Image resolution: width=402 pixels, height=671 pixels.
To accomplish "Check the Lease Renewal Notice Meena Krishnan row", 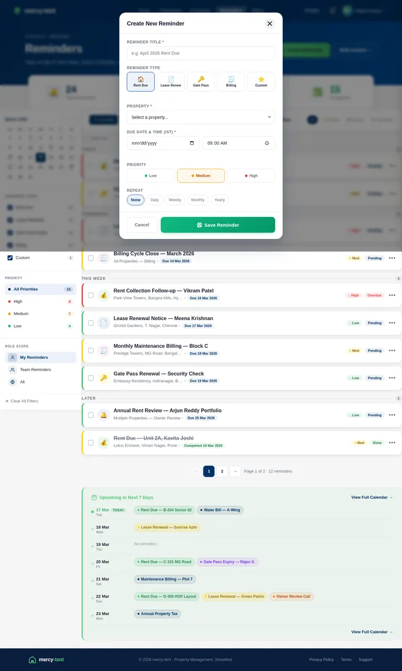I will coord(91,323).
